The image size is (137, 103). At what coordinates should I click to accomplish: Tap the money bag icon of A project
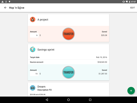(x=33, y=20)
